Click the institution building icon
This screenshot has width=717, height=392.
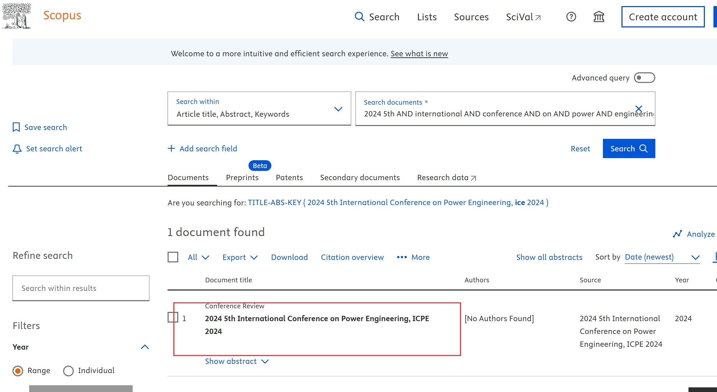click(x=599, y=17)
